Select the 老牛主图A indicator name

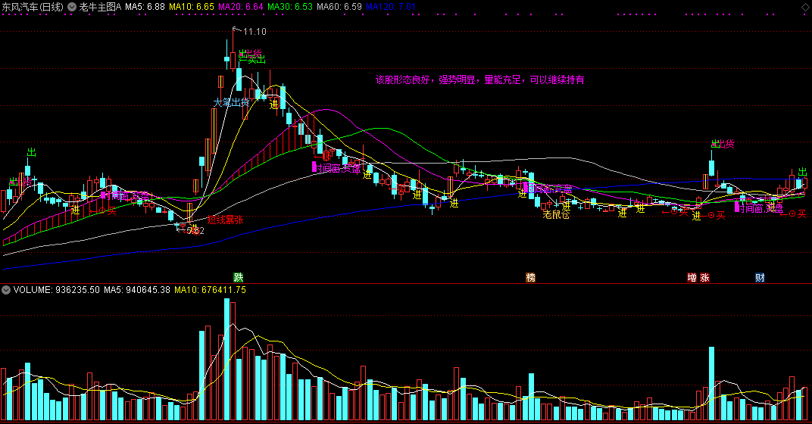point(100,7)
